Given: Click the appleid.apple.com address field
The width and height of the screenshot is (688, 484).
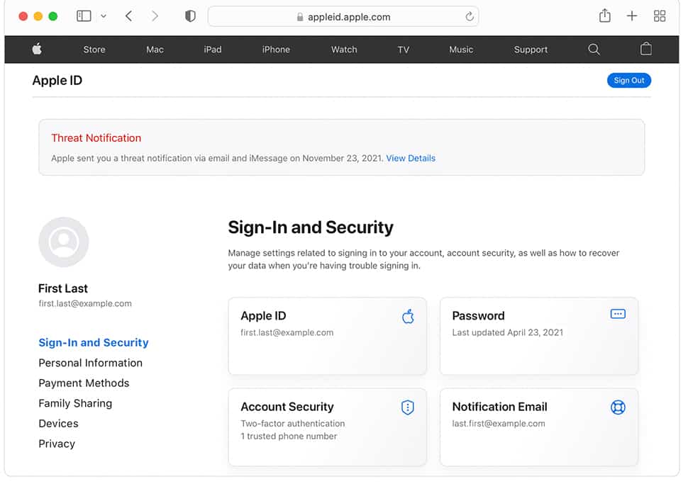Looking at the screenshot, I should click(x=343, y=17).
